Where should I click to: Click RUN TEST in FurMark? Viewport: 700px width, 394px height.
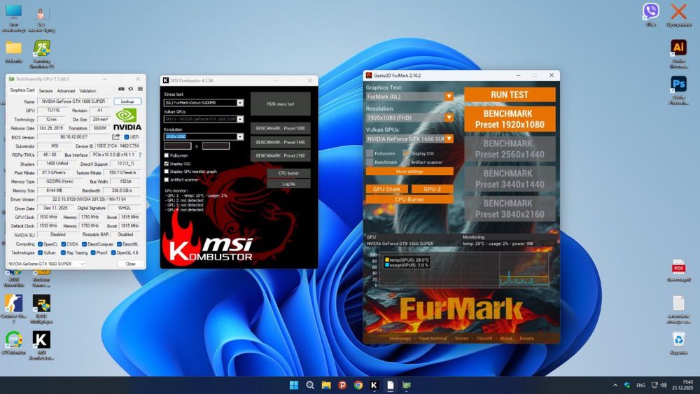(x=510, y=94)
